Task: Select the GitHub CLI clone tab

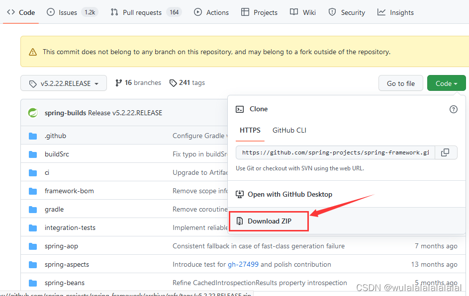Action: [x=289, y=131]
